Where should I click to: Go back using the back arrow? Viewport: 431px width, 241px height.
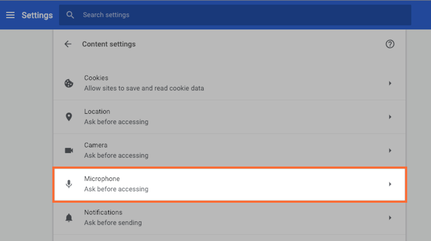[x=68, y=44]
